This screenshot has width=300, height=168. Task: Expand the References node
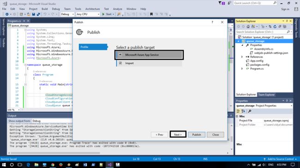click(242, 57)
